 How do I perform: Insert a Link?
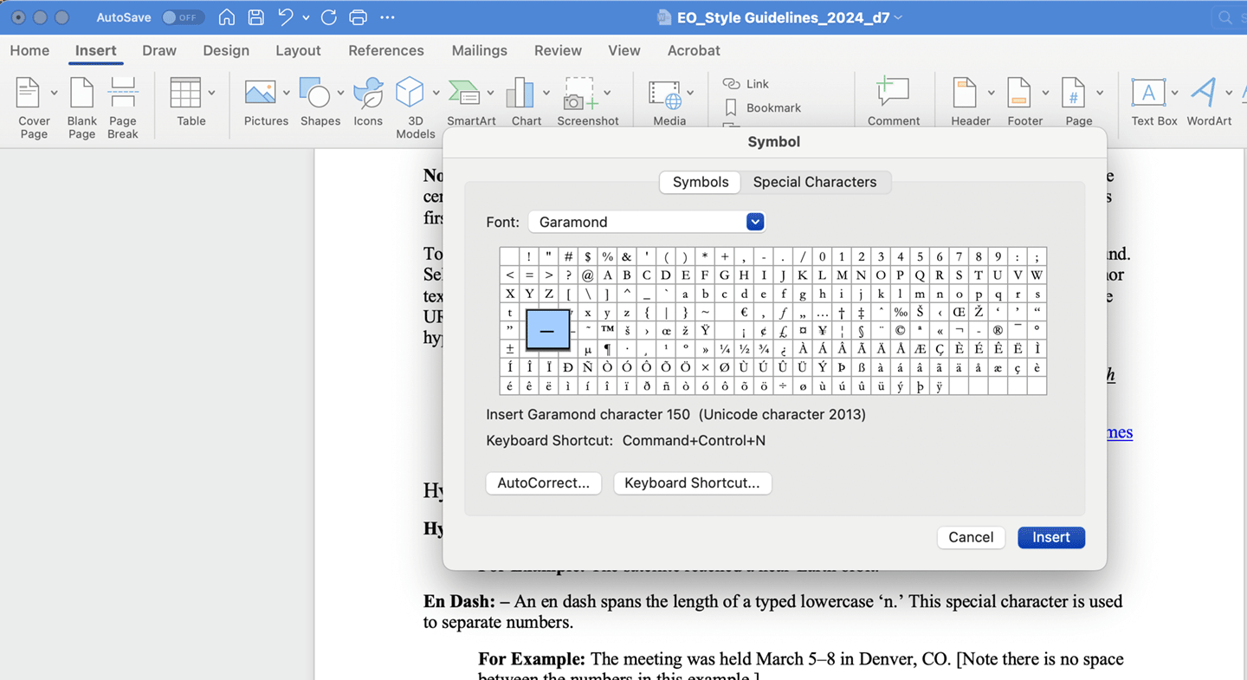(746, 84)
